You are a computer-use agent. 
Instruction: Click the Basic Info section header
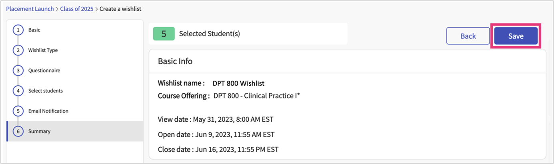coord(175,61)
